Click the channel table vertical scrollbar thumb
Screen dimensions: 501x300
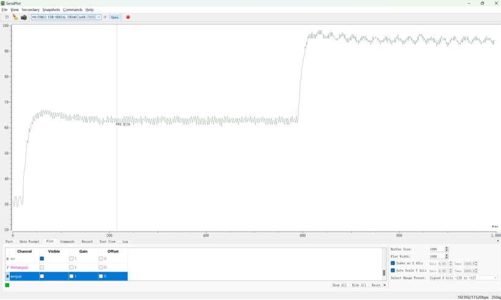[384, 273]
